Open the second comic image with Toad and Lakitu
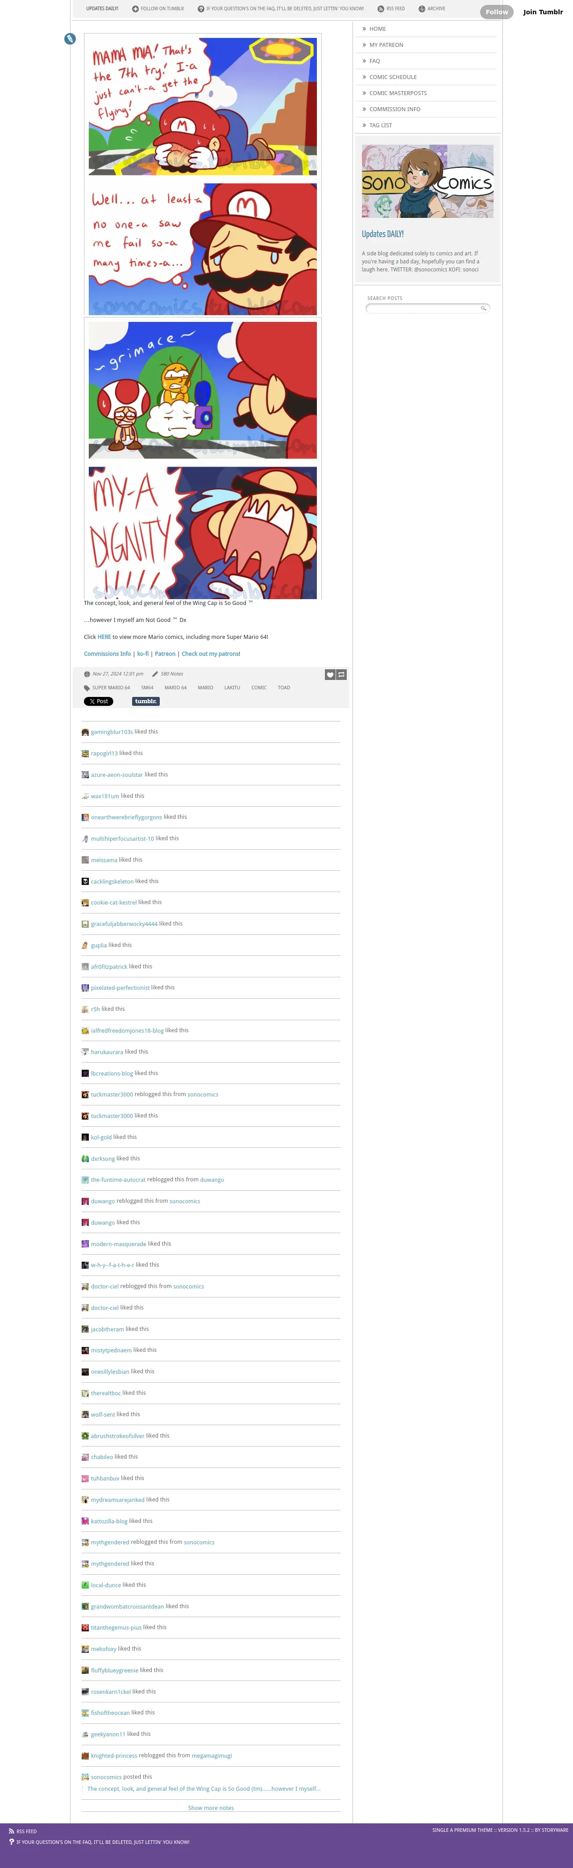 [x=203, y=459]
